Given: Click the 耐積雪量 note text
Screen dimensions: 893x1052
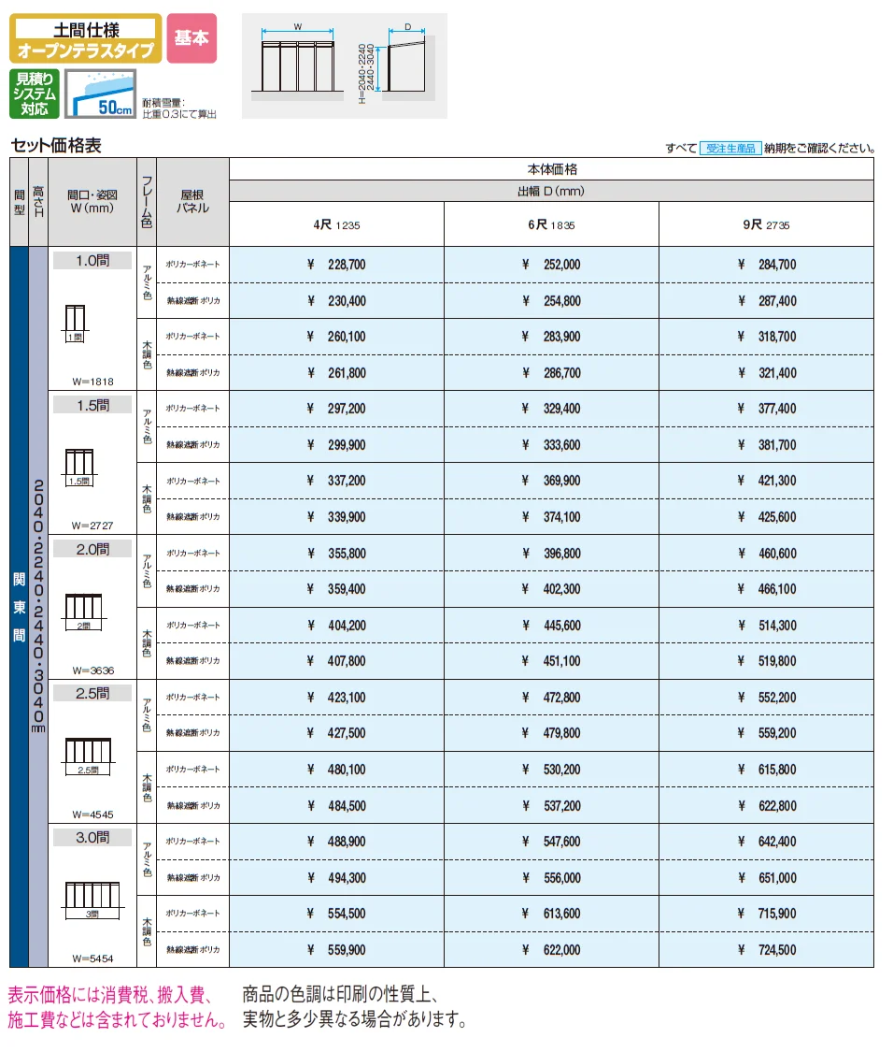Looking at the screenshot, I should (x=179, y=108).
